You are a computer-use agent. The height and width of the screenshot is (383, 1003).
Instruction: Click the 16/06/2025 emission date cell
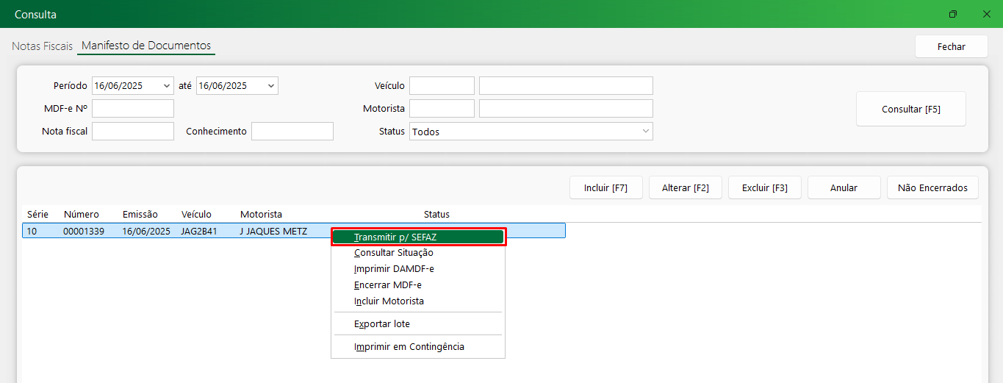[146, 231]
